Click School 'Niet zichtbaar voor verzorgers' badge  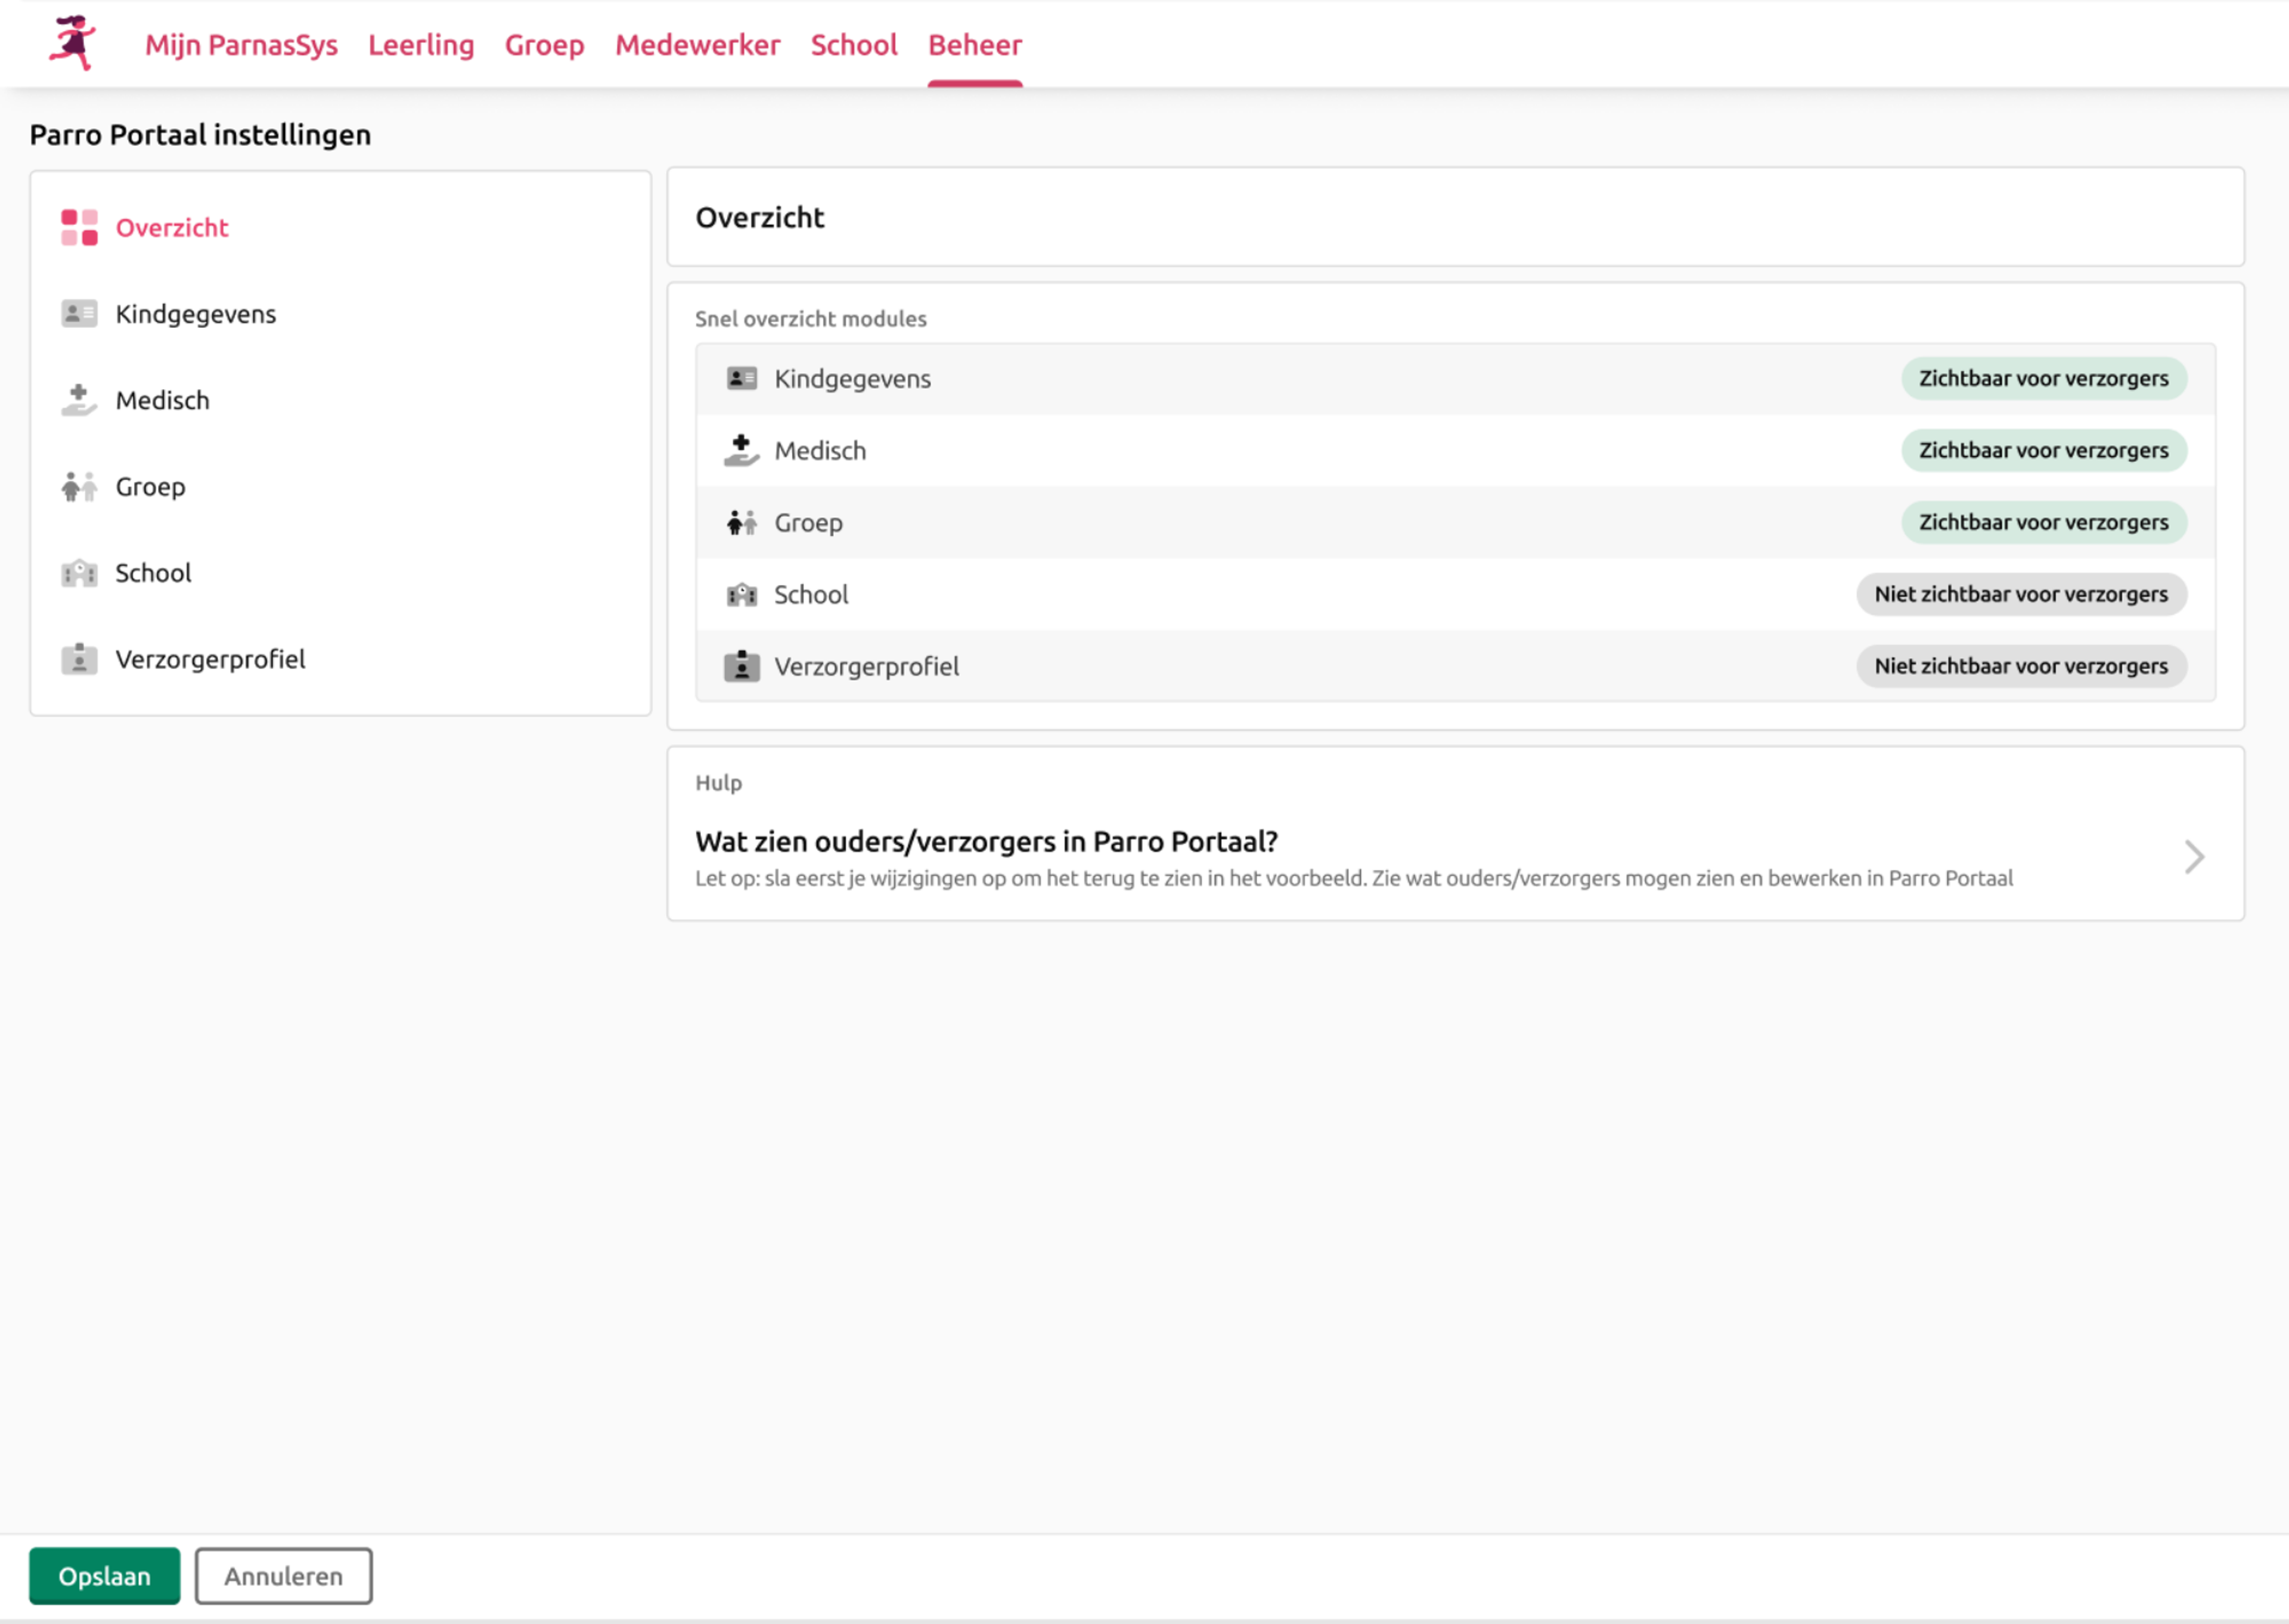[2022, 594]
